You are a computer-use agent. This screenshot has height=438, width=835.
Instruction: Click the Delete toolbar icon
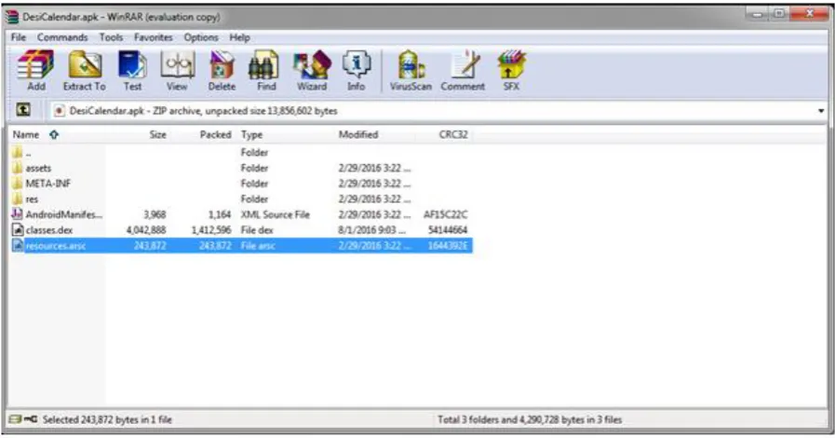coord(222,70)
